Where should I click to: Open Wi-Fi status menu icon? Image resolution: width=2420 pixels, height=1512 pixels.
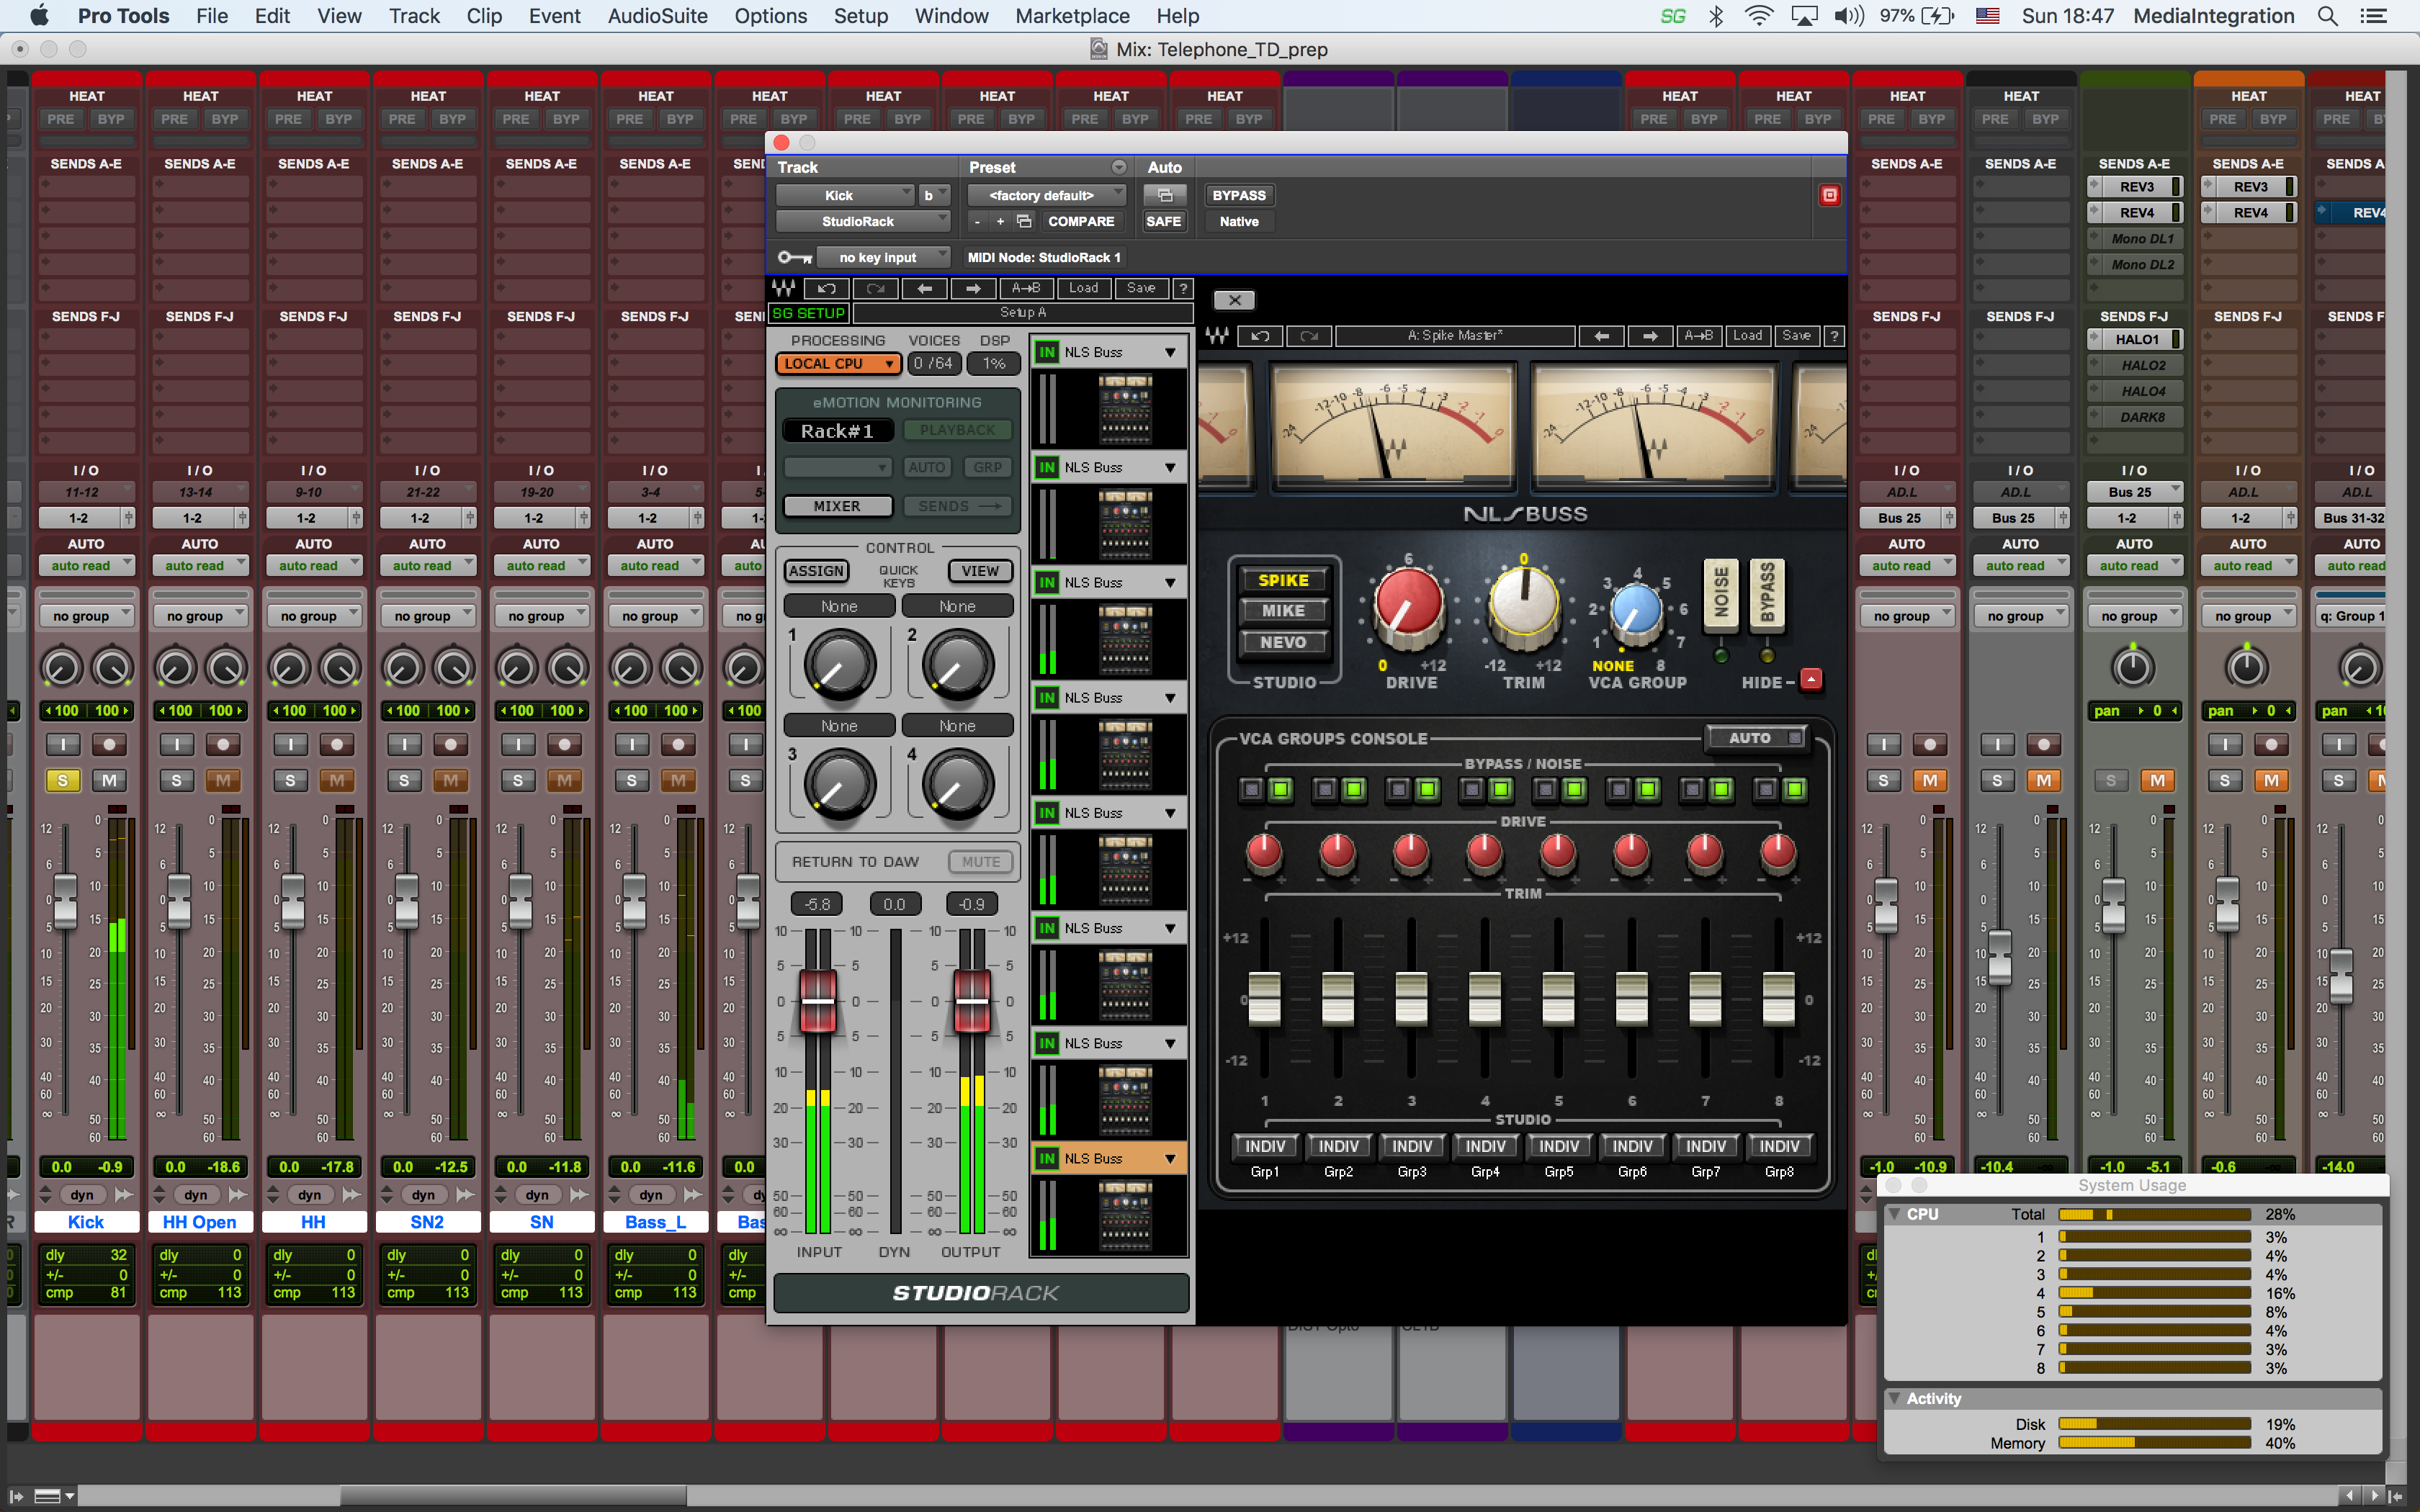tap(1759, 16)
